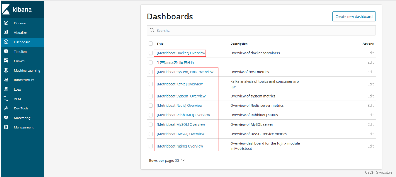Viewport: 396px width, 177px height.
Task: Edit the Metricbeat MySQL Overview dashboard
Action: point(370,124)
